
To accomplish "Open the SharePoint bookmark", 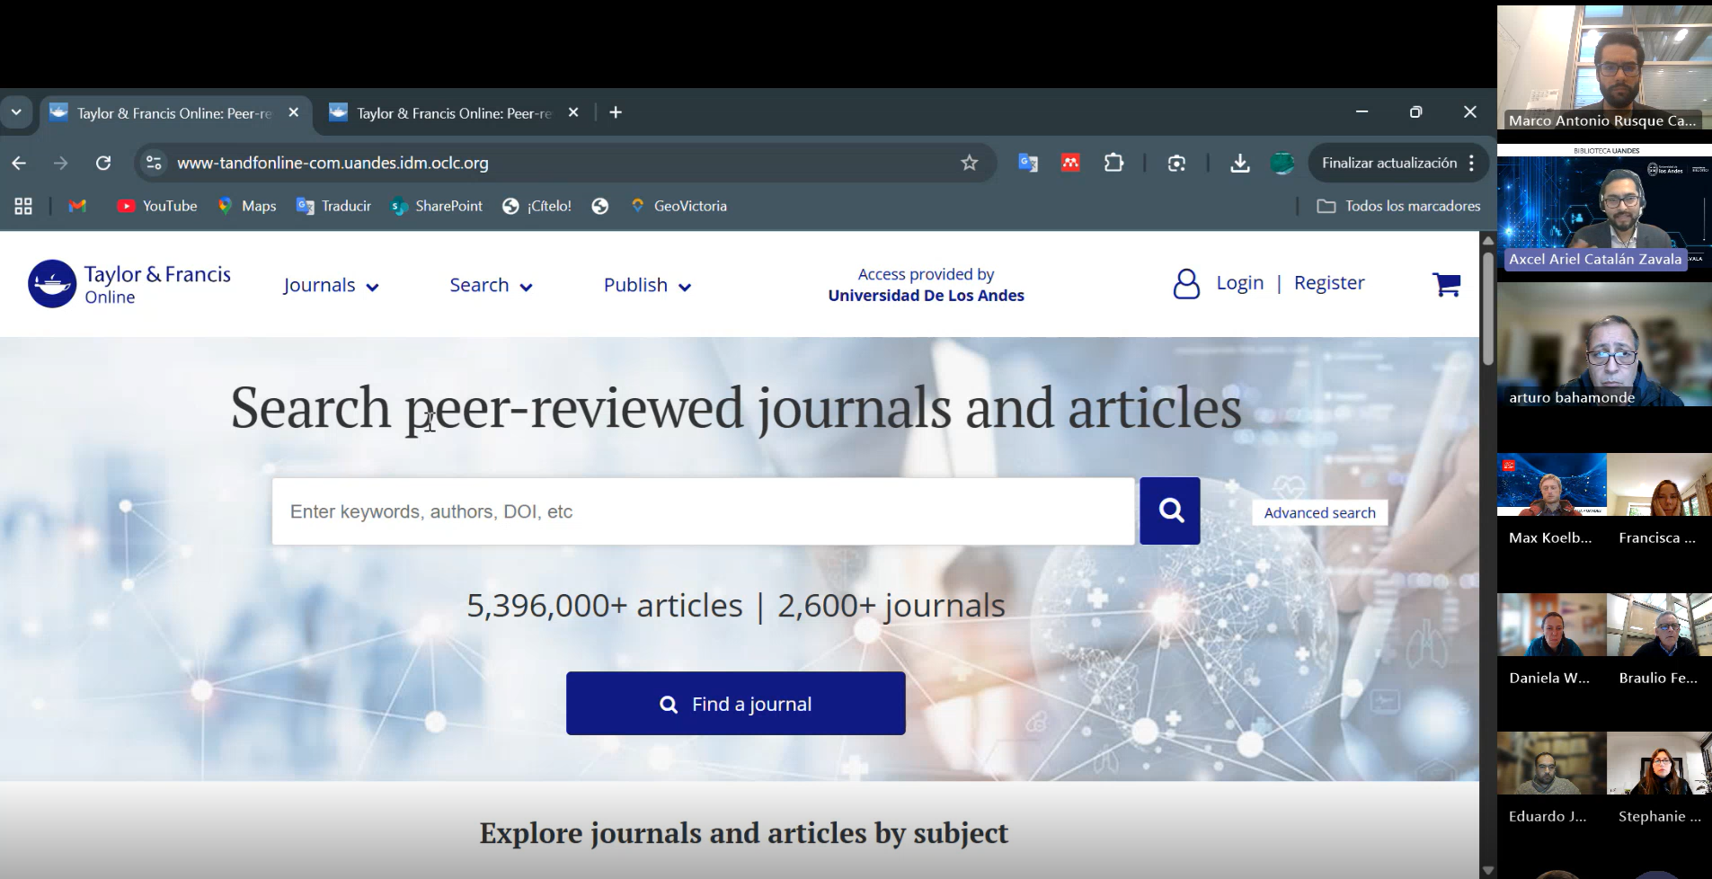I will (x=437, y=206).
